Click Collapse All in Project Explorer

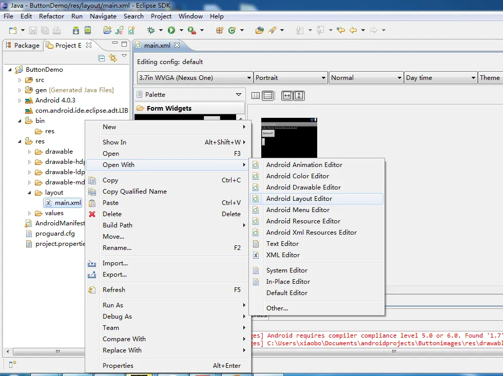click(102, 58)
